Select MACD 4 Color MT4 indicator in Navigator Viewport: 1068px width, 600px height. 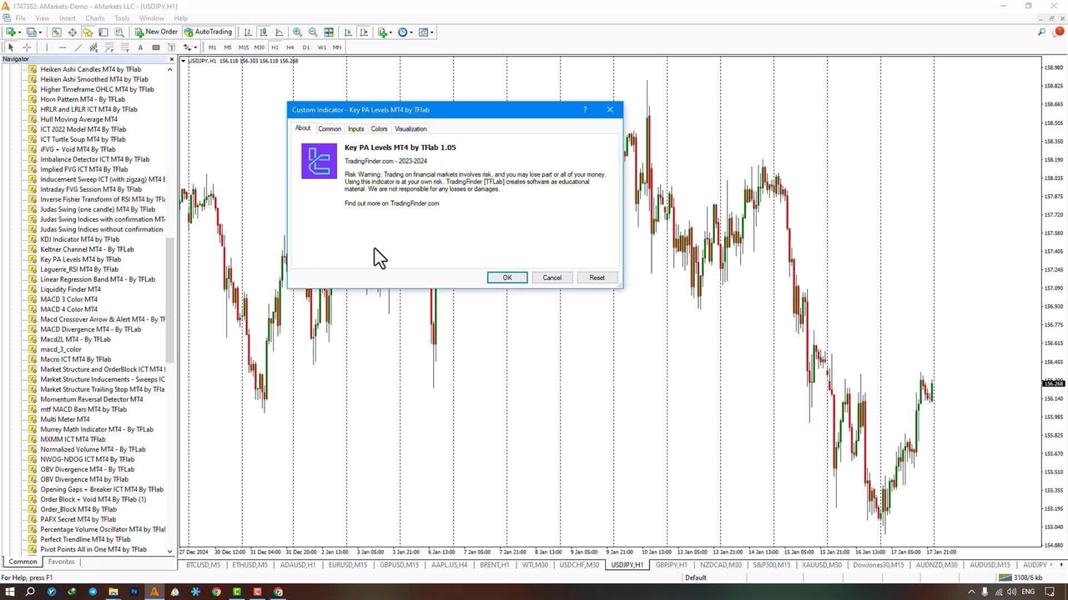[x=68, y=309]
